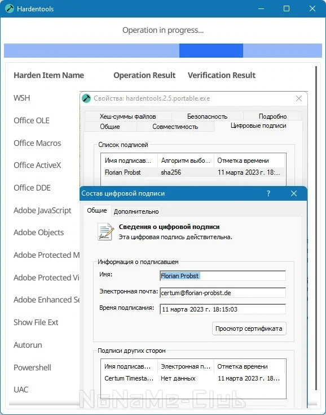Click the WSH harden item
Image resolution: width=326 pixels, height=415 pixels.
[x=21, y=98]
